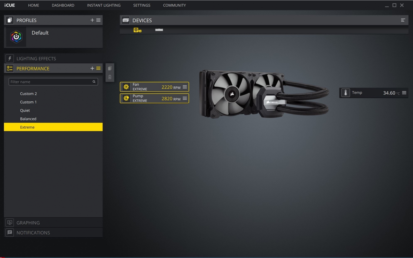Click the Performance section icon
The width and height of the screenshot is (413, 258).
pos(10,68)
